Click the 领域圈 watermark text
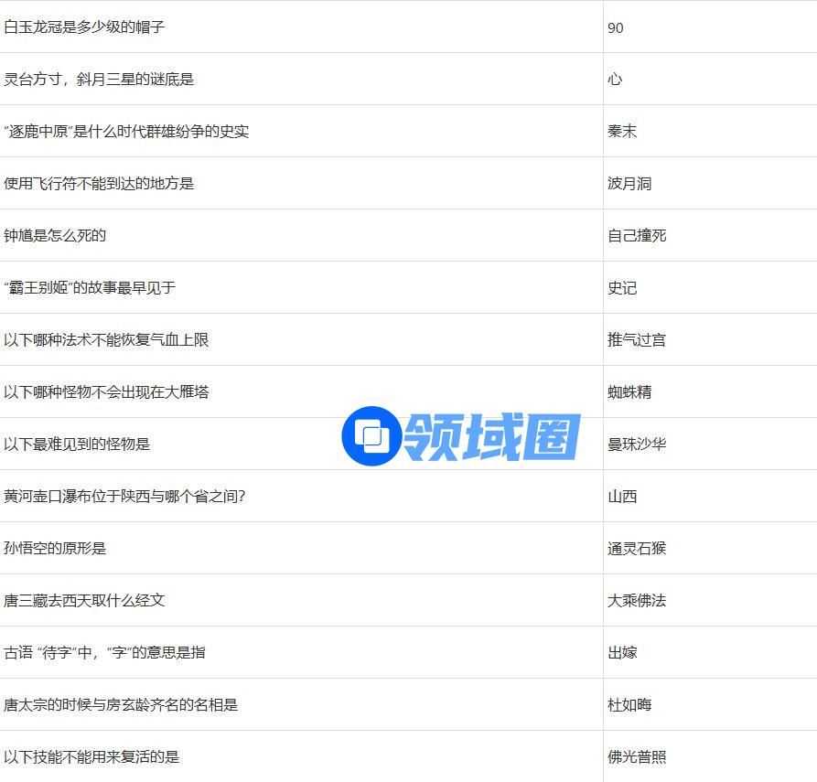The height and width of the screenshot is (782, 817). tap(491, 436)
